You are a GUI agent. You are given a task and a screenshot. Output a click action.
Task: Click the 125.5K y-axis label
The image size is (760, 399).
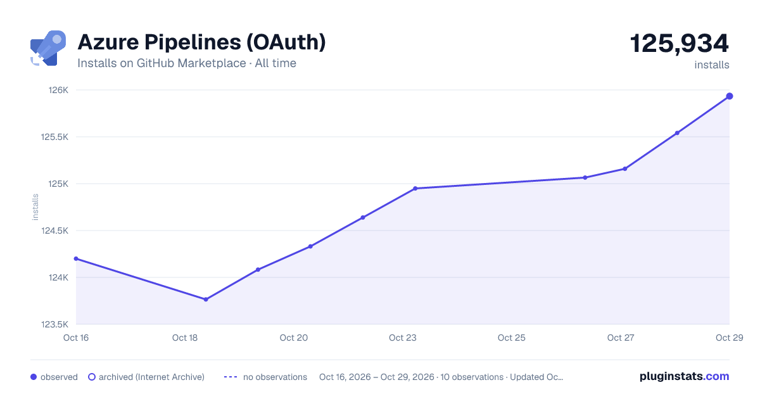pyautogui.click(x=55, y=137)
